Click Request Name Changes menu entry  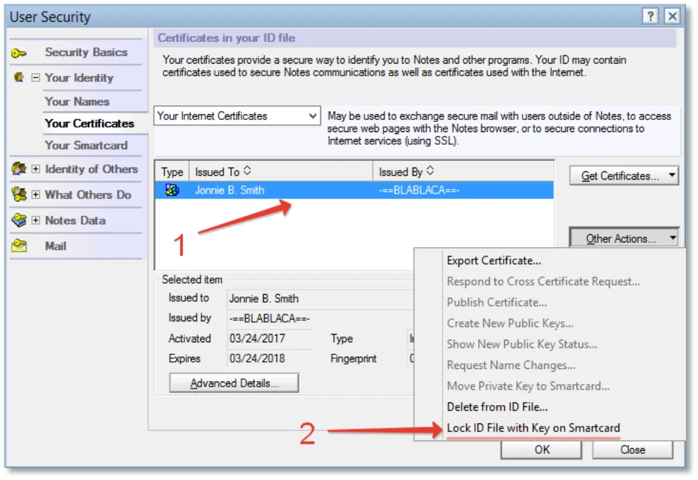pos(511,365)
